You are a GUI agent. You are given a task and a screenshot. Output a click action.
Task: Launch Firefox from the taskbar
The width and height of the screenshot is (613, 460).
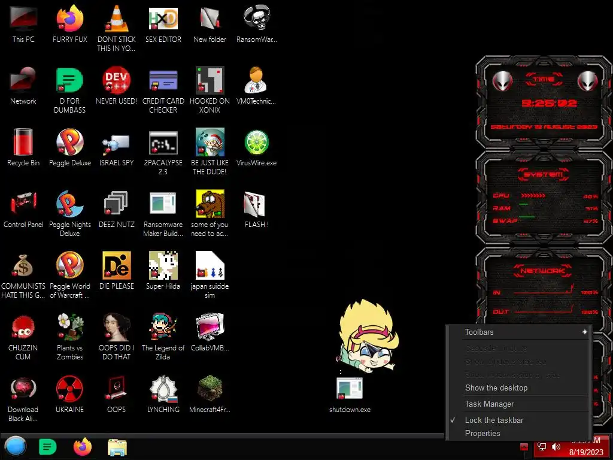click(x=83, y=447)
